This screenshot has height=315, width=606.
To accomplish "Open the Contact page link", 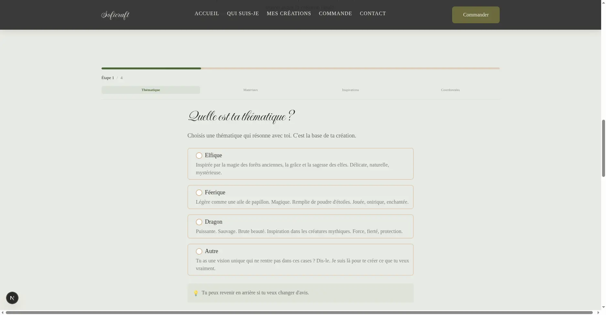I will 373,14.
